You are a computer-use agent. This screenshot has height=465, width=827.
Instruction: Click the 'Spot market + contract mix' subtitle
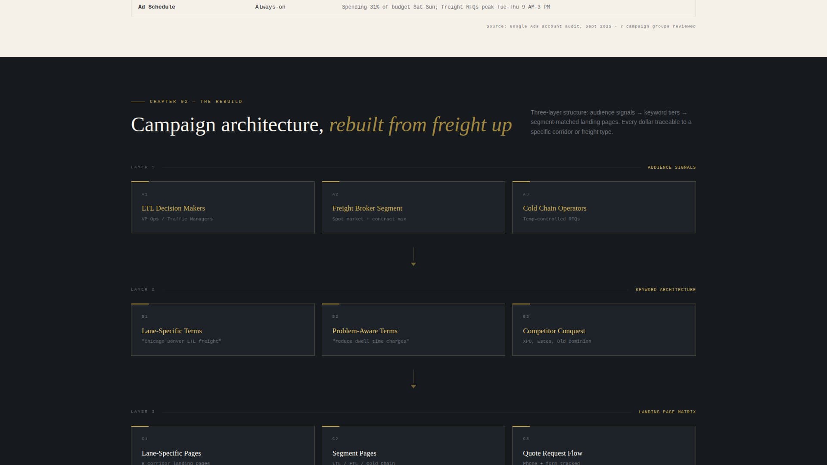coord(369,219)
